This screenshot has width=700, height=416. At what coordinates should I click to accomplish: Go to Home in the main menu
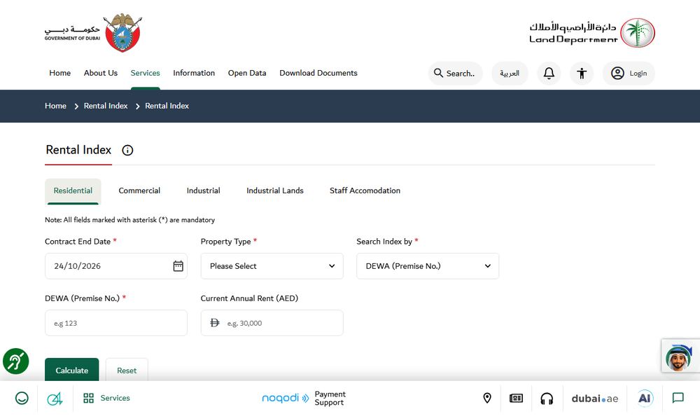point(59,73)
